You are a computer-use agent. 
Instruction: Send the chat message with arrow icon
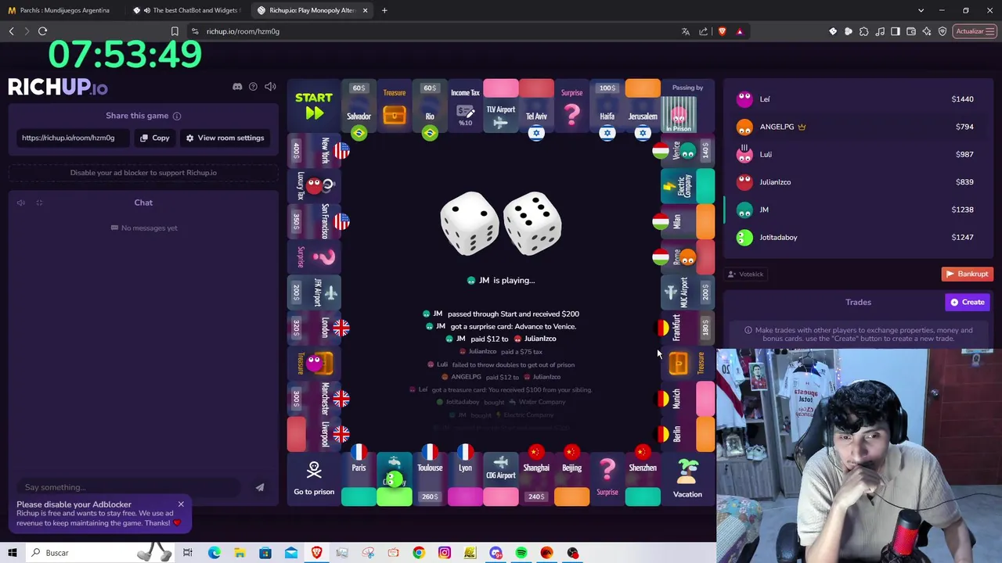[x=260, y=487]
